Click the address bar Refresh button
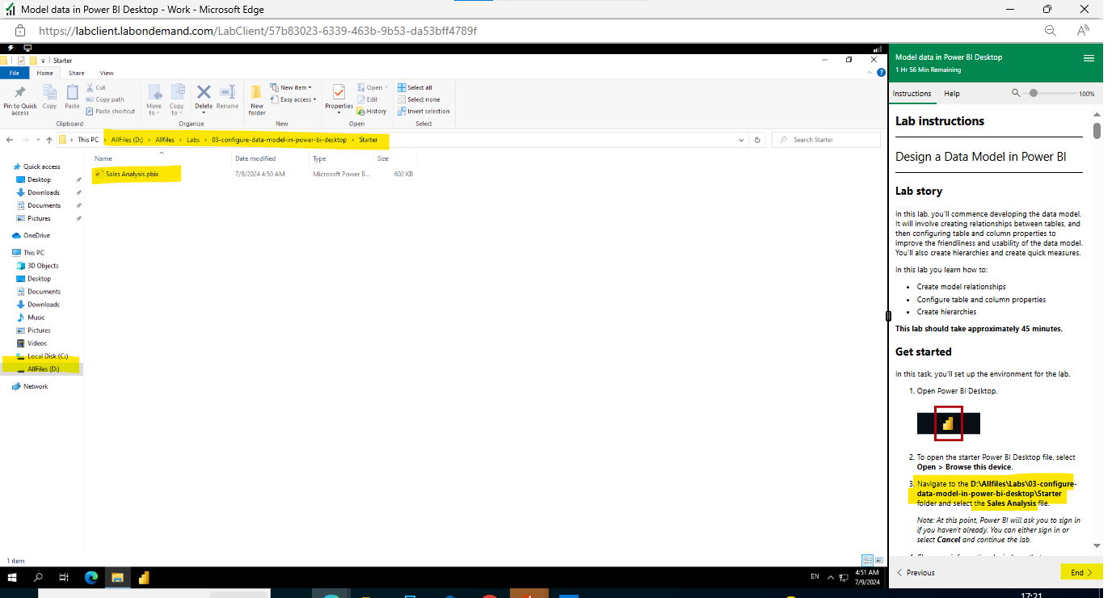This screenshot has height=598, width=1116. click(x=757, y=140)
